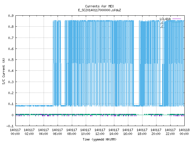Click the LCL41A legend label

[x=165, y=19]
